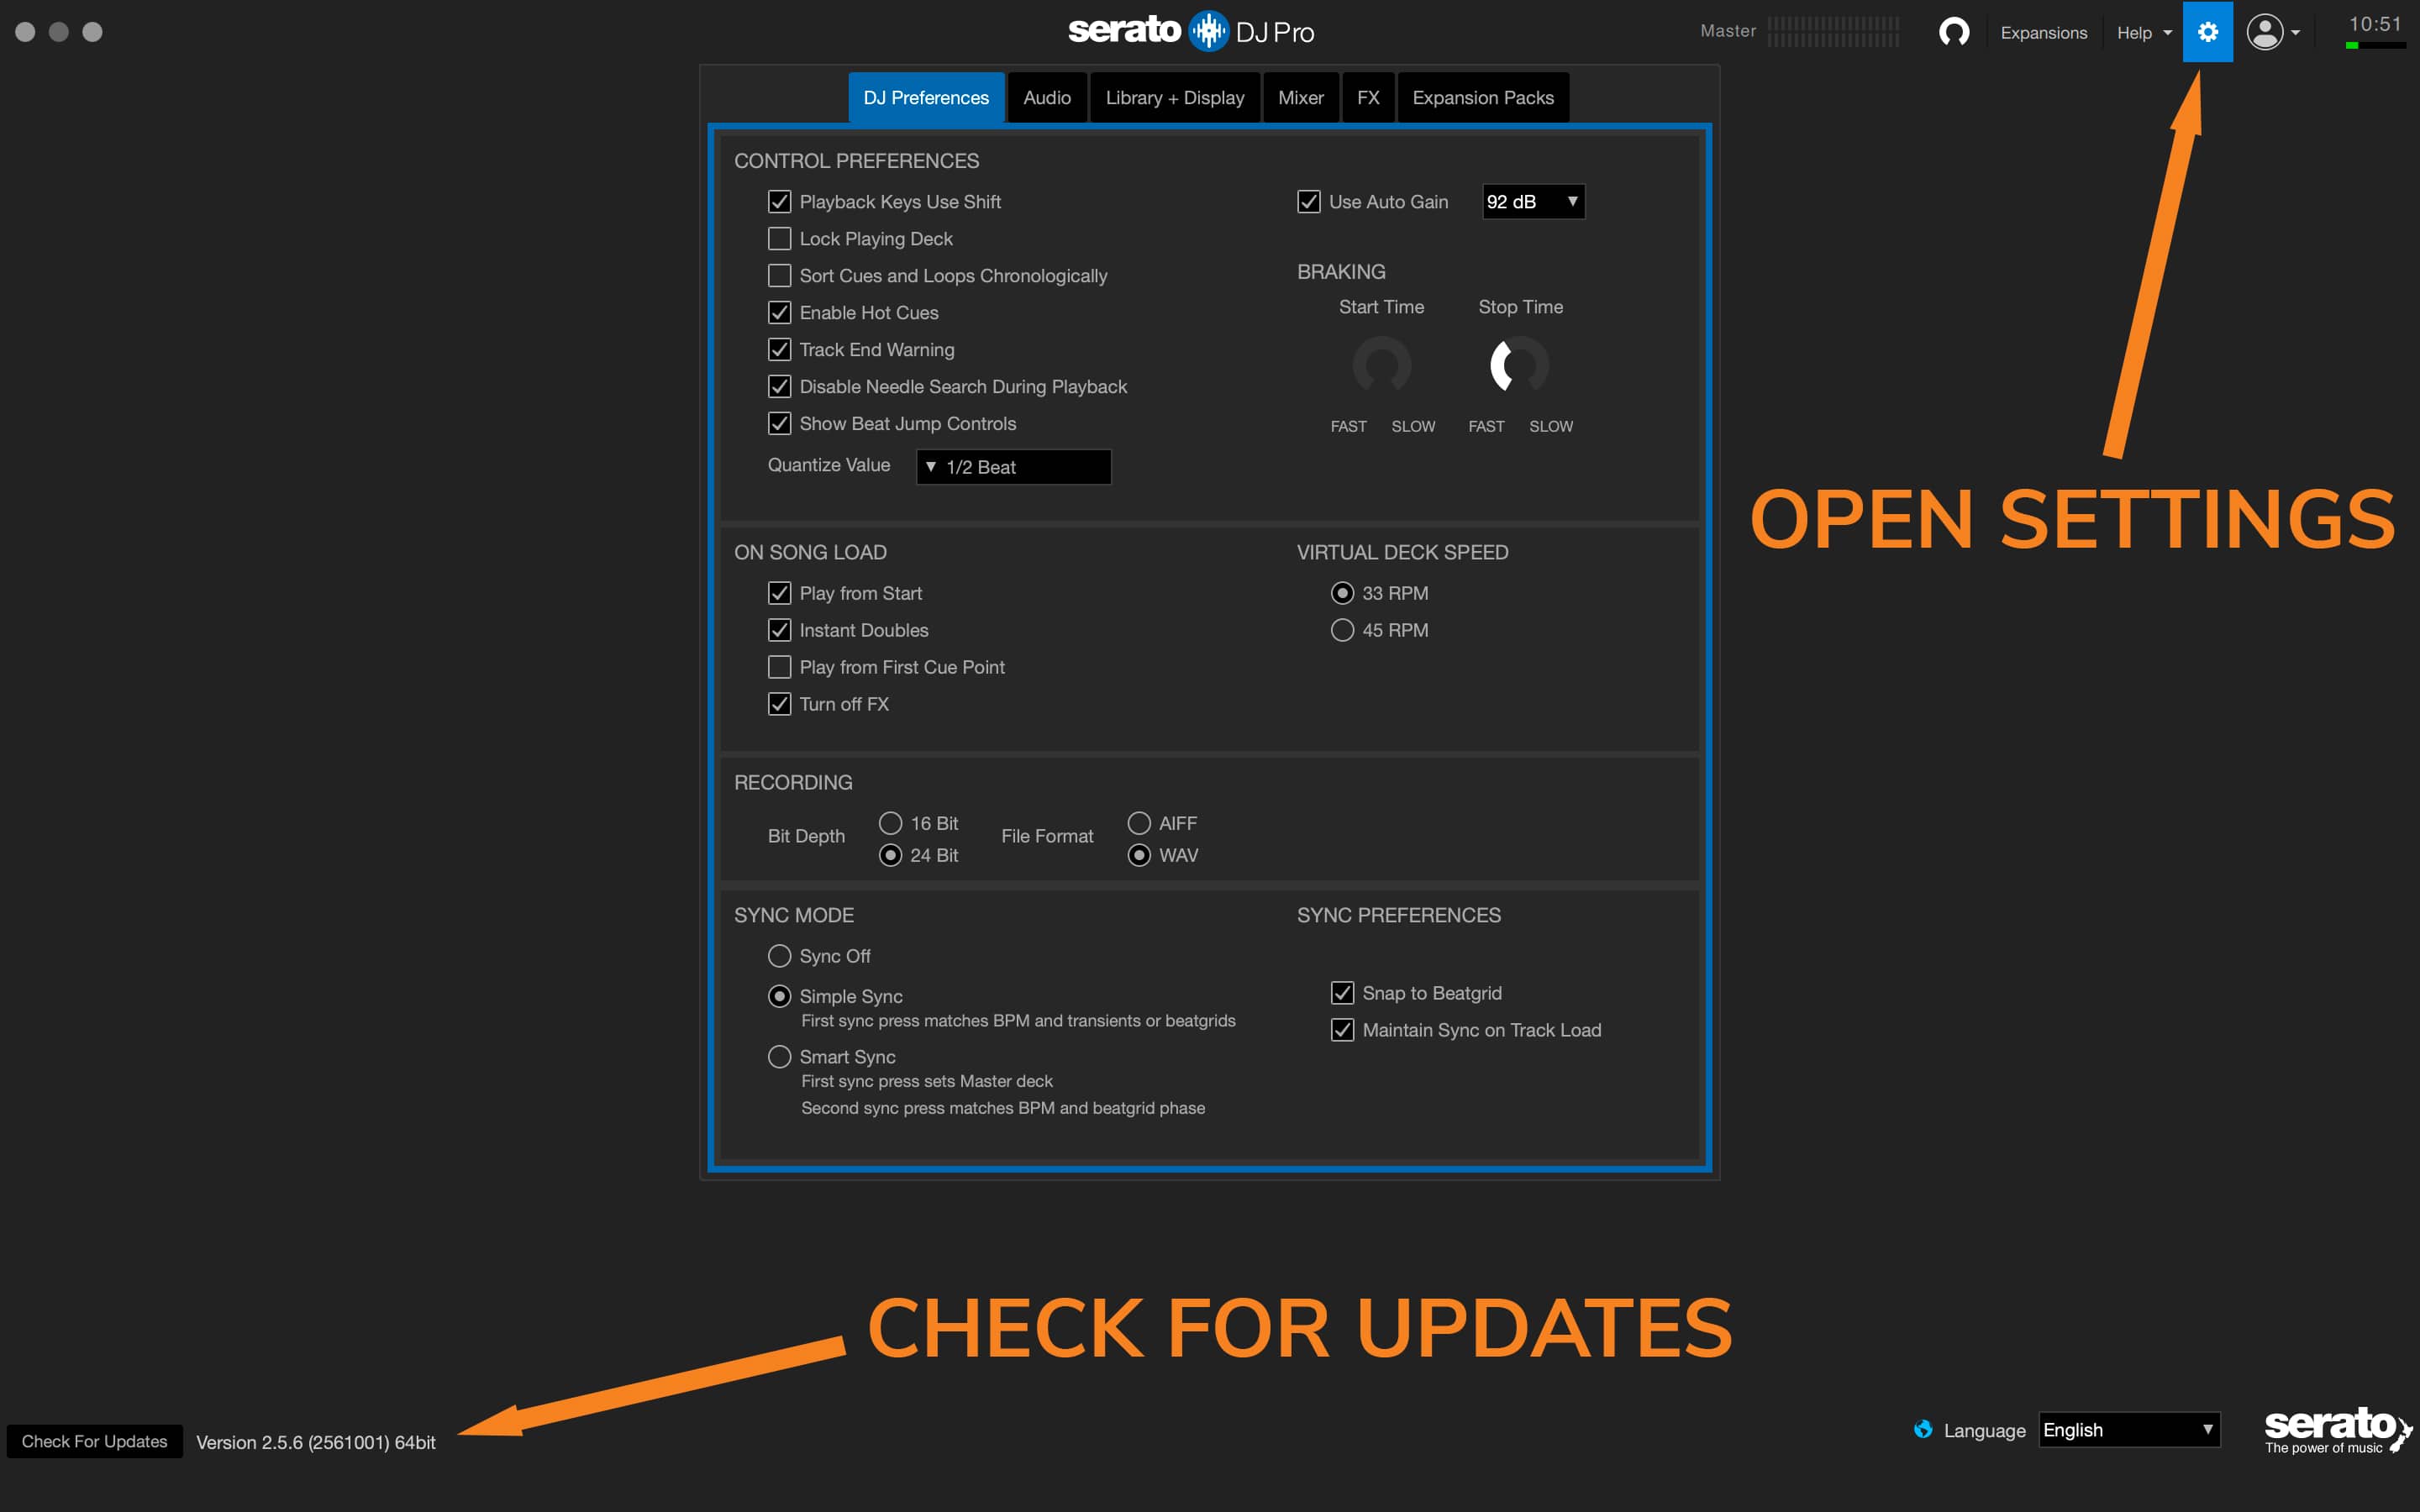
Task: Select 45 RPM virtual deck speed
Action: pos(1342,630)
